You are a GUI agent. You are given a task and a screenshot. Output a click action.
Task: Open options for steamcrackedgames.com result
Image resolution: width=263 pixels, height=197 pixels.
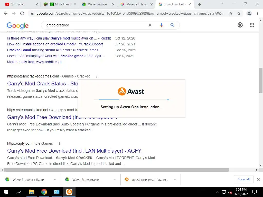pos(97,76)
